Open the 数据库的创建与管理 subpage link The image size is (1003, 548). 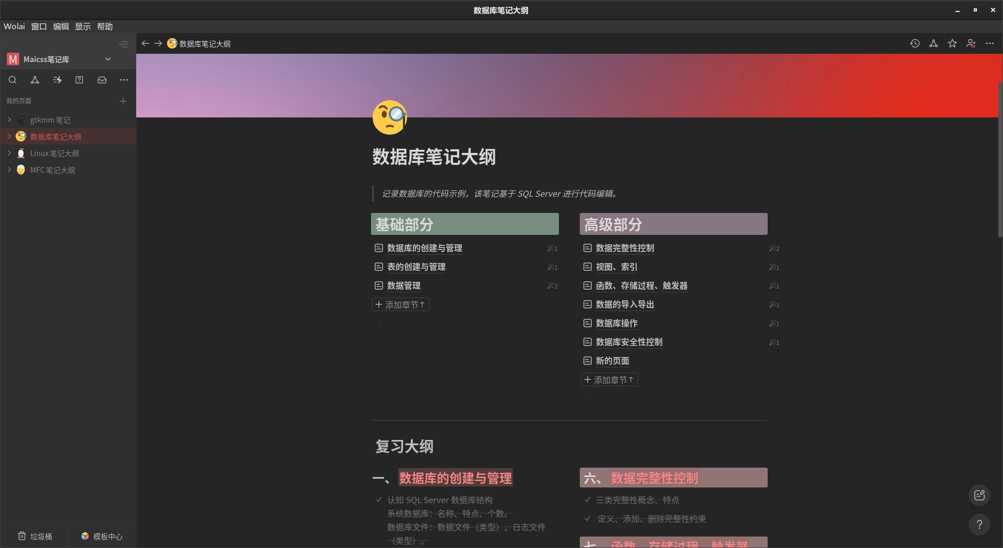(425, 248)
